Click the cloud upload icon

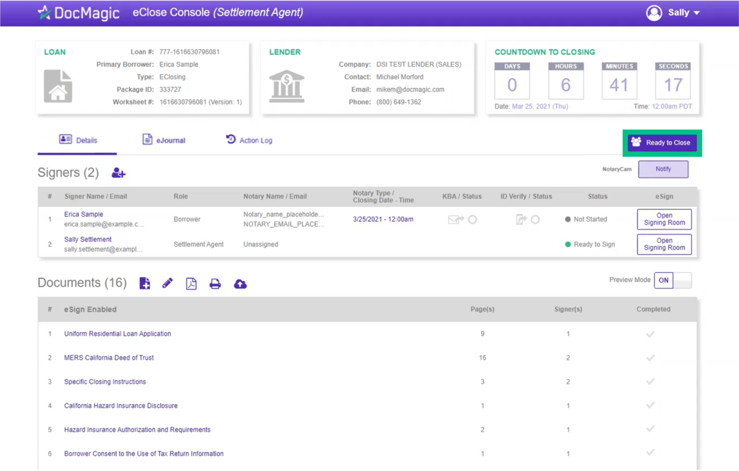(240, 284)
